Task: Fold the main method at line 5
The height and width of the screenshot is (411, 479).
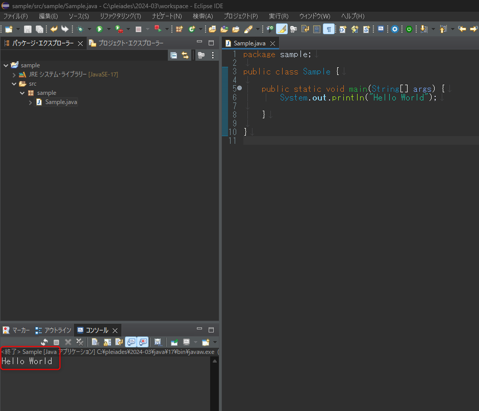Action: pyautogui.click(x=240, y=88)
